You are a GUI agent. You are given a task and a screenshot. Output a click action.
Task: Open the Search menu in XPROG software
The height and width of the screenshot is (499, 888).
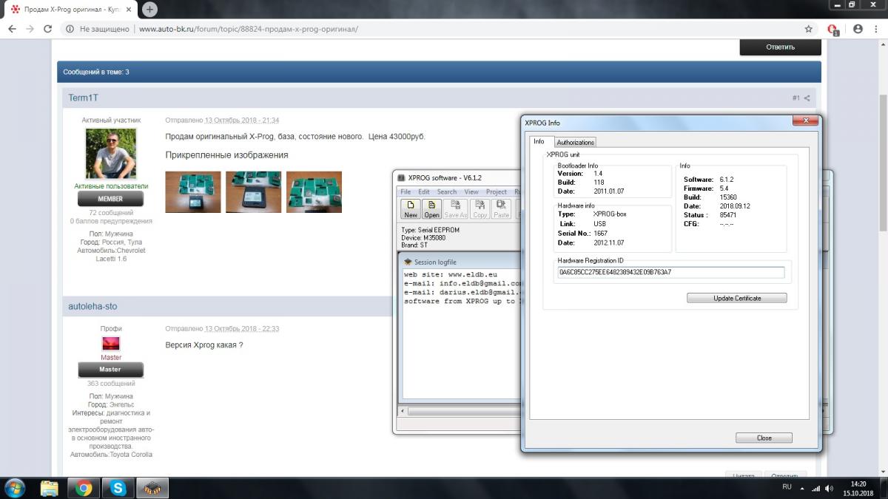coord(447,191)
